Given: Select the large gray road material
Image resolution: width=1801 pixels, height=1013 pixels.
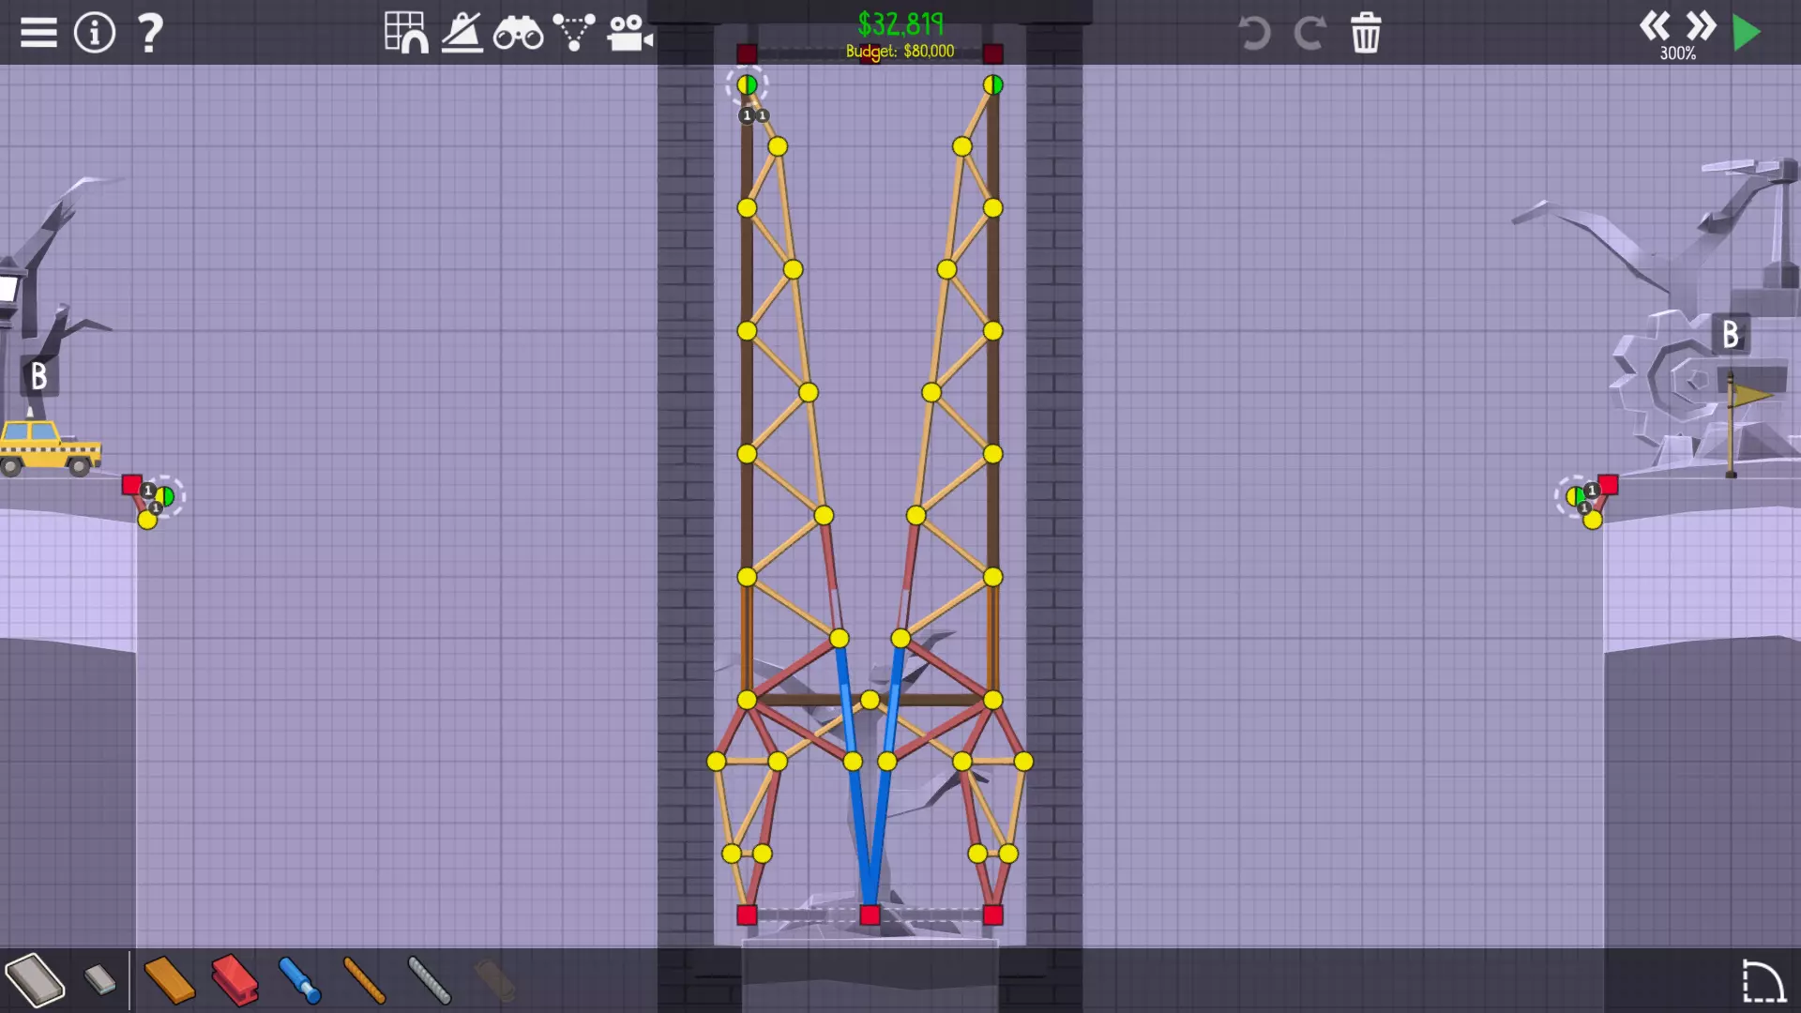Looking at the screenshot, I should (35, 980).
